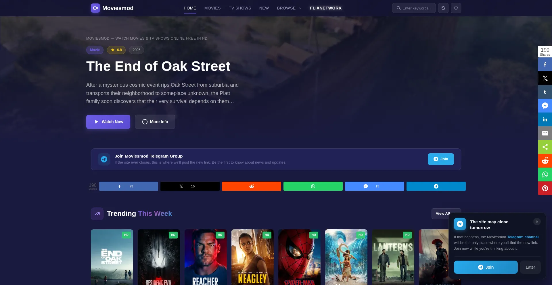Open the ocean wave animated movie poster
This screenshot has width=552, height=285.
(x=346, y=257)
